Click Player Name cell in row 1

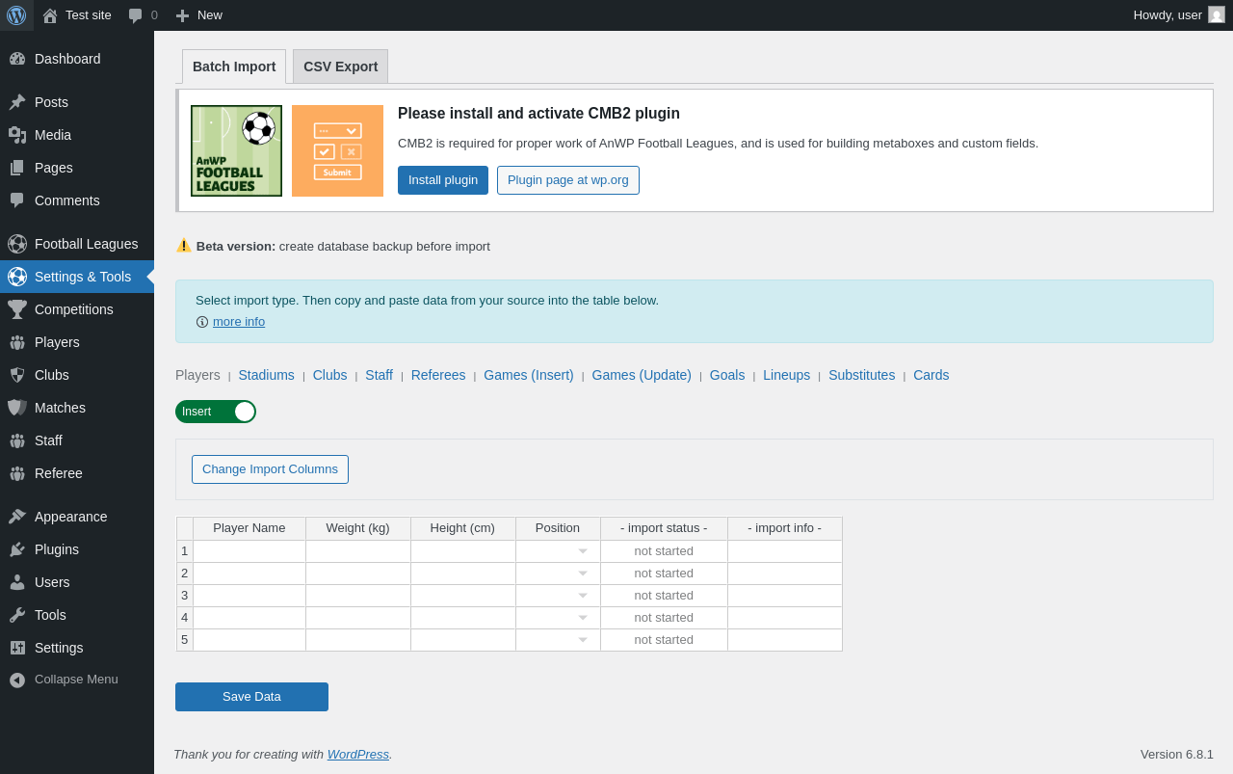tap(249, 551)
